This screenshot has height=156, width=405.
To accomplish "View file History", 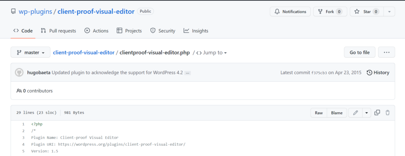I will pos(378,73).
